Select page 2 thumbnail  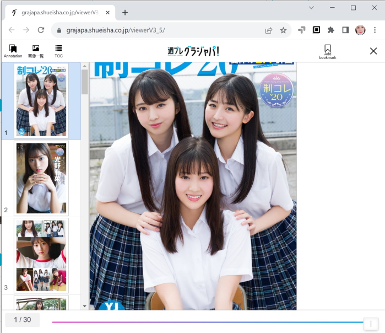click(41, 179)
